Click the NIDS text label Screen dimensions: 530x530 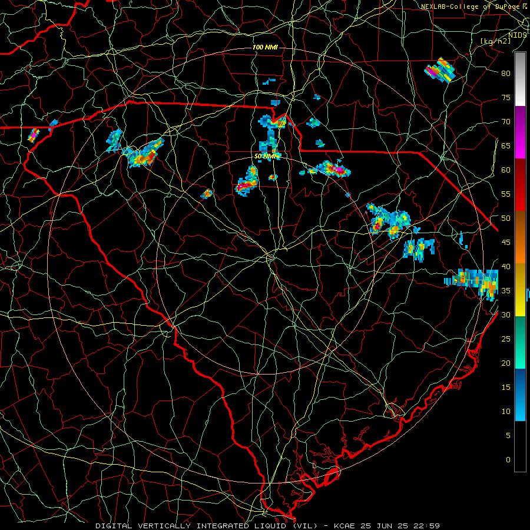(518, 35)
